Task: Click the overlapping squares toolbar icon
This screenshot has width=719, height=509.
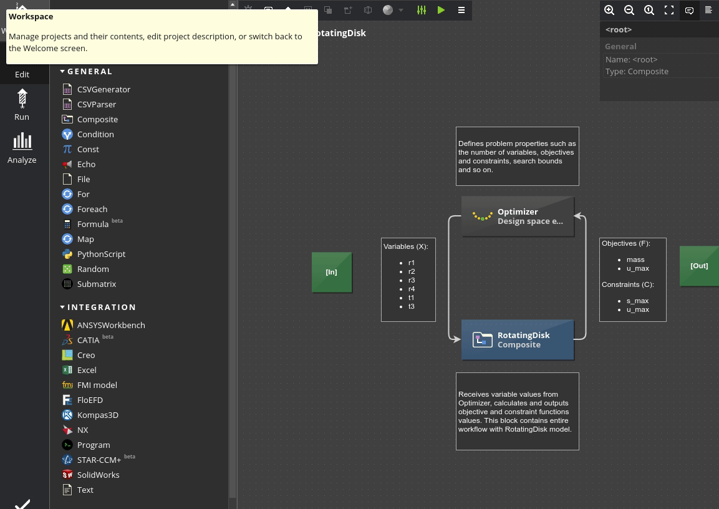Action: point(328,10)
